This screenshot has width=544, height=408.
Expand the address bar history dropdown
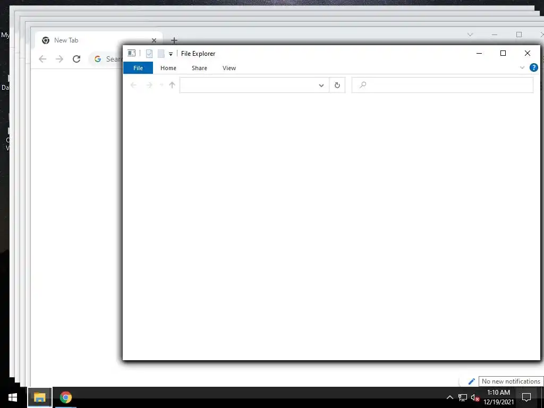(321, 86)
